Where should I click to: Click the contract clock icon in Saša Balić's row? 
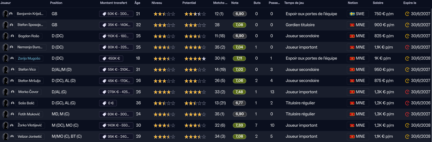pyautogui.click(x=407, y=103)
